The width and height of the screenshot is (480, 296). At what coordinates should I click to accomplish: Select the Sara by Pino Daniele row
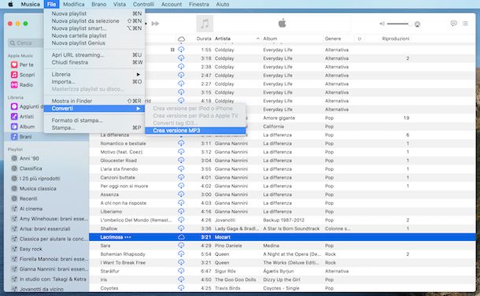(282, 246)
